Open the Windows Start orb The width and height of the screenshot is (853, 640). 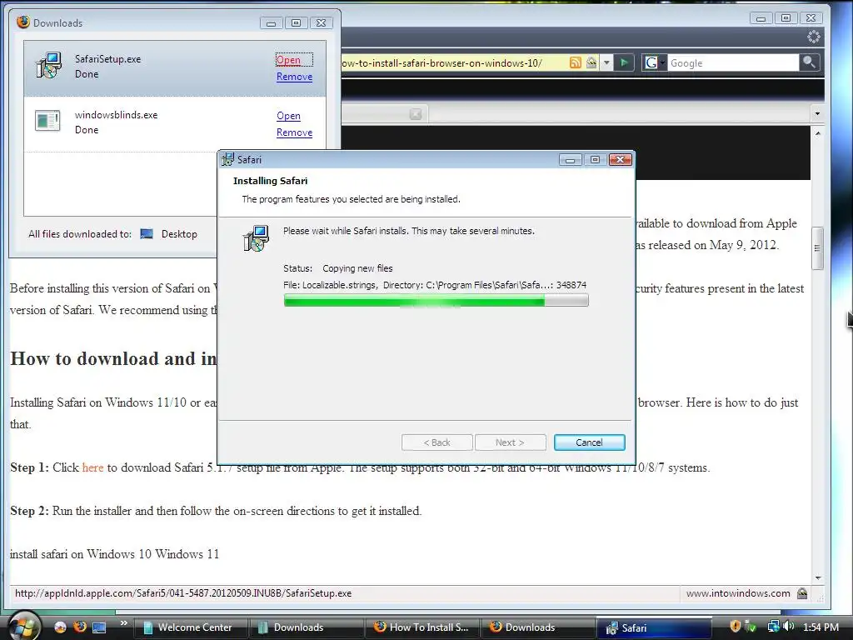22,626
